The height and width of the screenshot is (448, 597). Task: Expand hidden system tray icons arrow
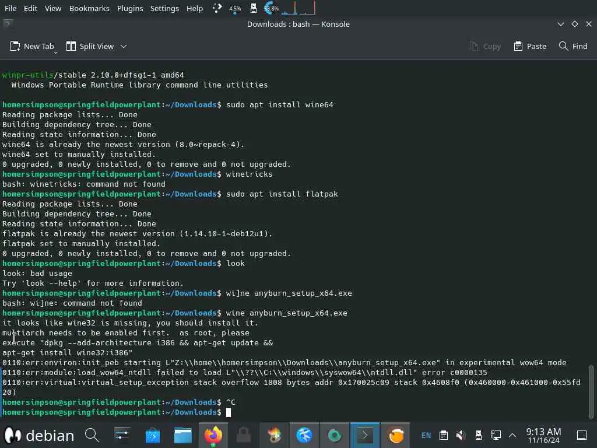point(512,435)
